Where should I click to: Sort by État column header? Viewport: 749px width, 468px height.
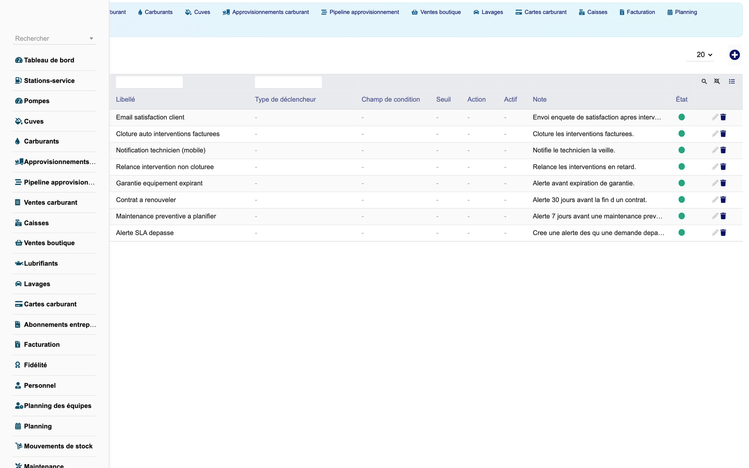(x=682, y=99)
